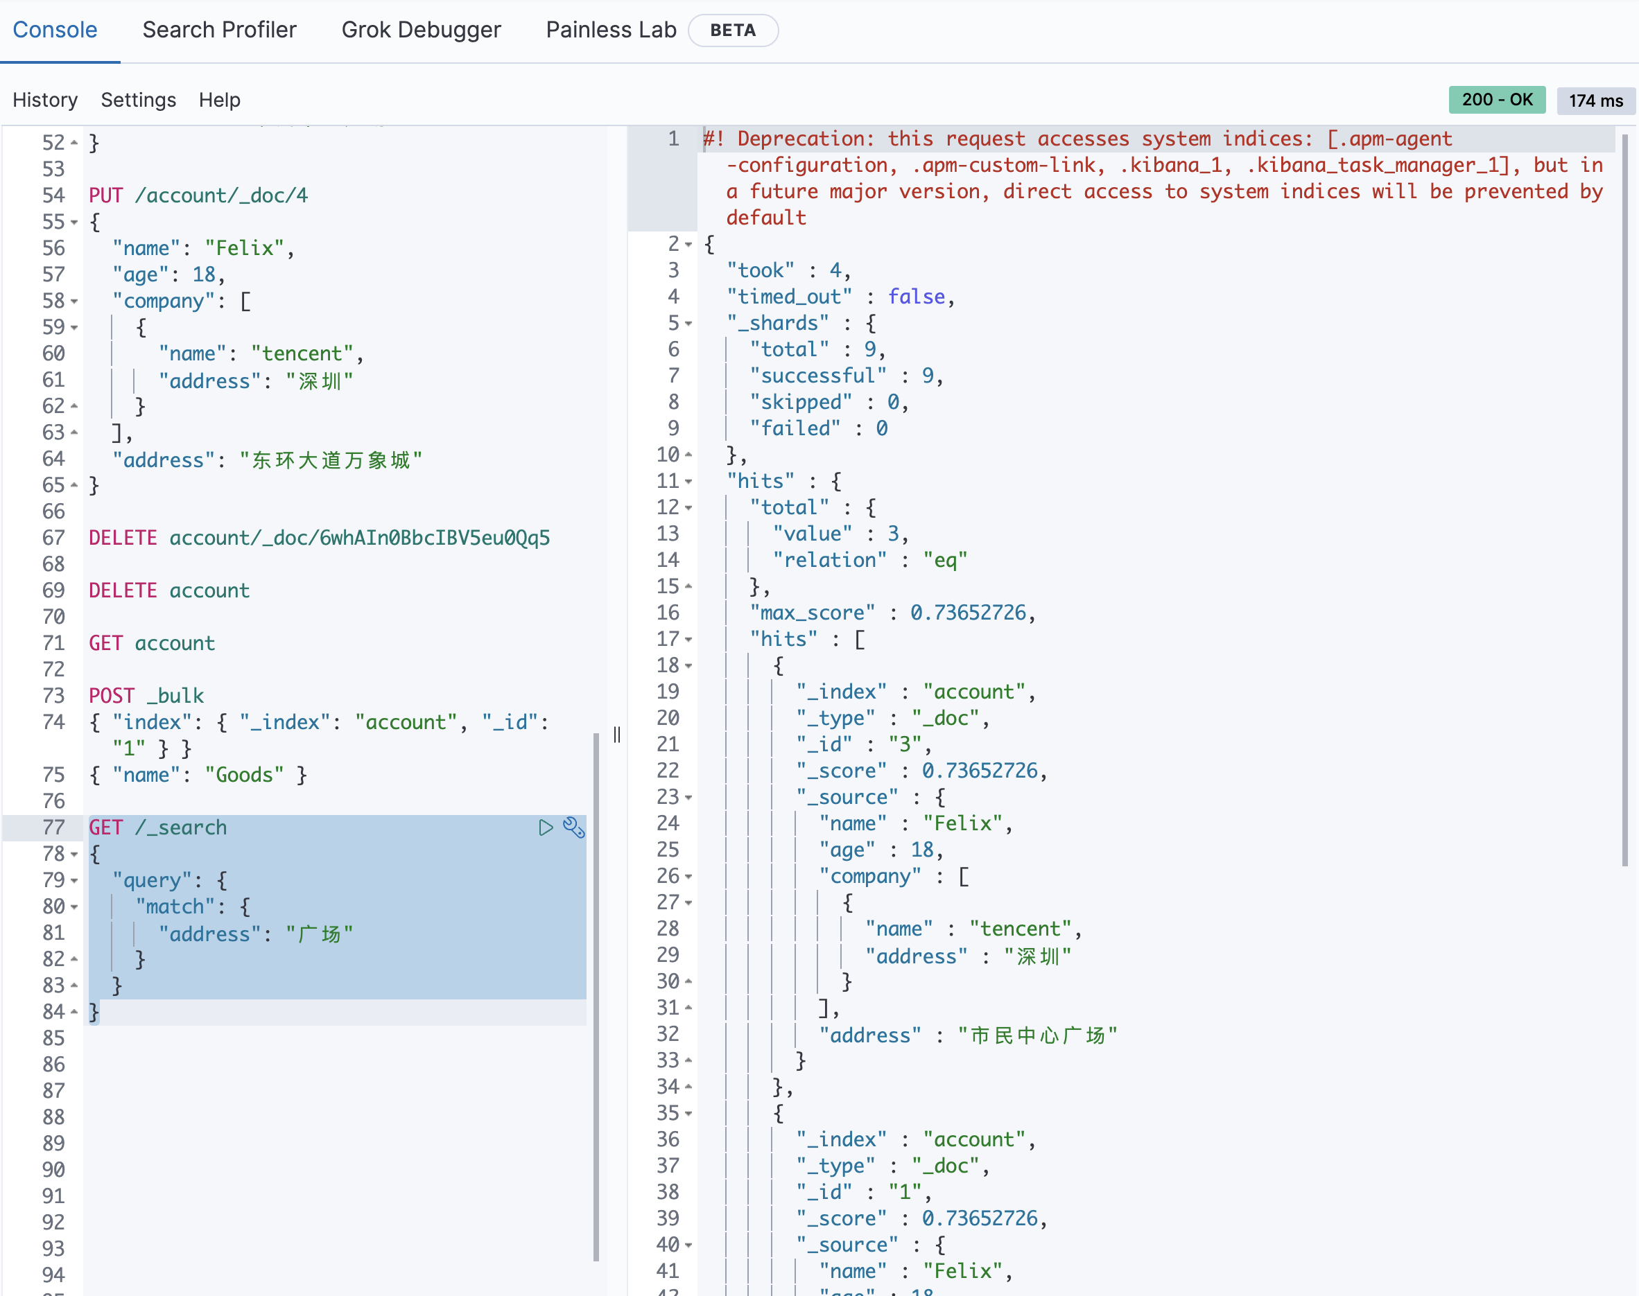Collapse hits fold at output line 11
This screenshot has height=1296, width=1639.
point(688,481)
